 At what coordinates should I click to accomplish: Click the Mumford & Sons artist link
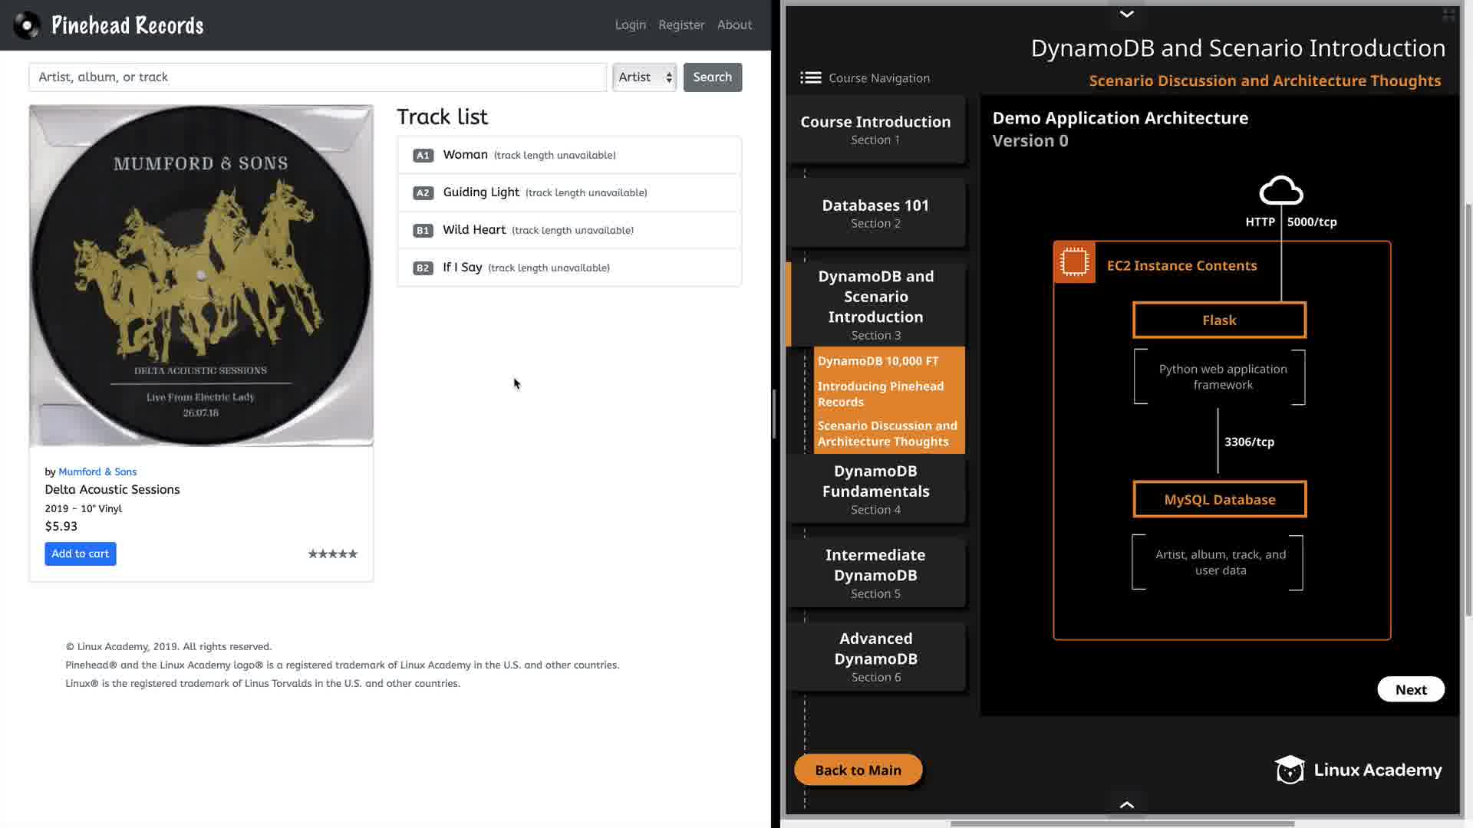(97, 472)
